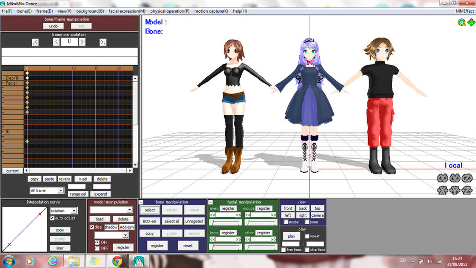Image resolution: width=476 pixels, height=268 pixels.
Task: Click the current frame number field
Action: pyautogui.click(x=69, y=42)
